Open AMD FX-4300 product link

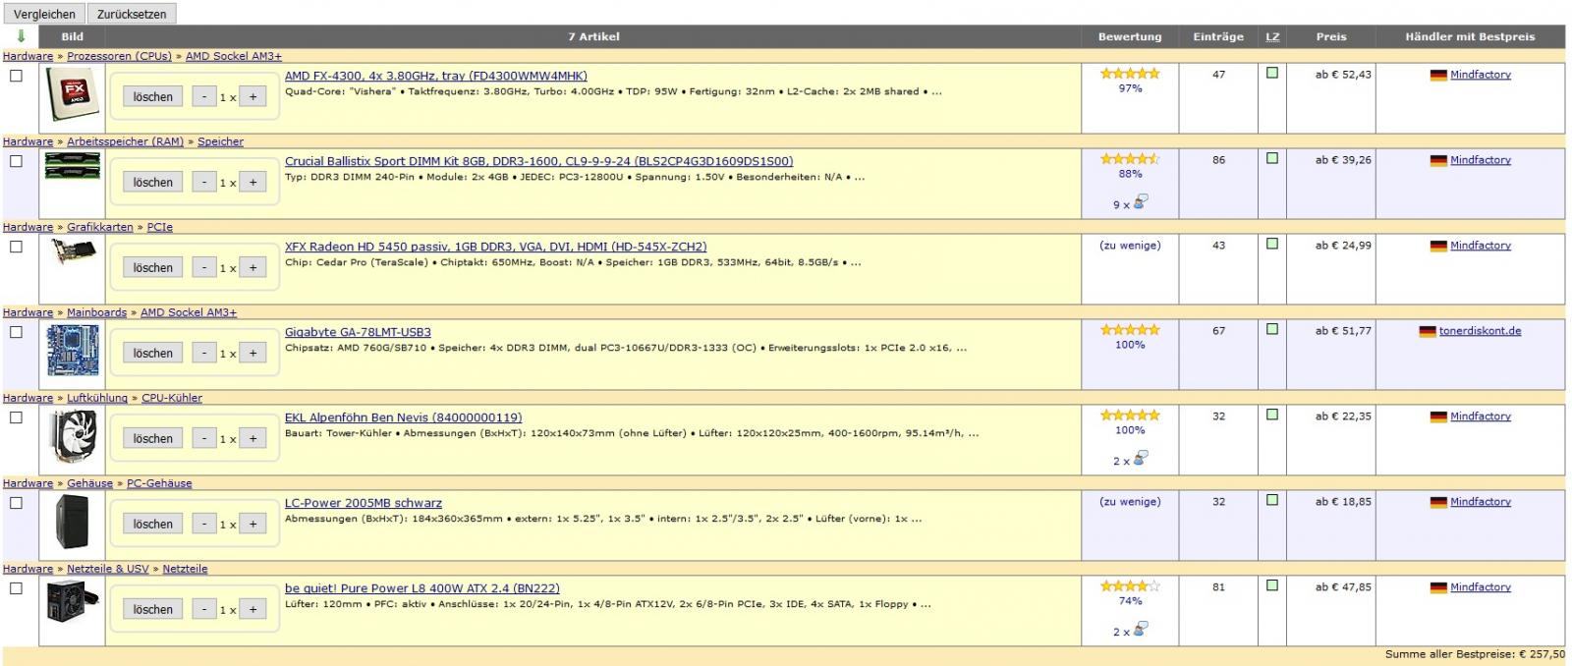pyautogui.click(x=436, y=76)
